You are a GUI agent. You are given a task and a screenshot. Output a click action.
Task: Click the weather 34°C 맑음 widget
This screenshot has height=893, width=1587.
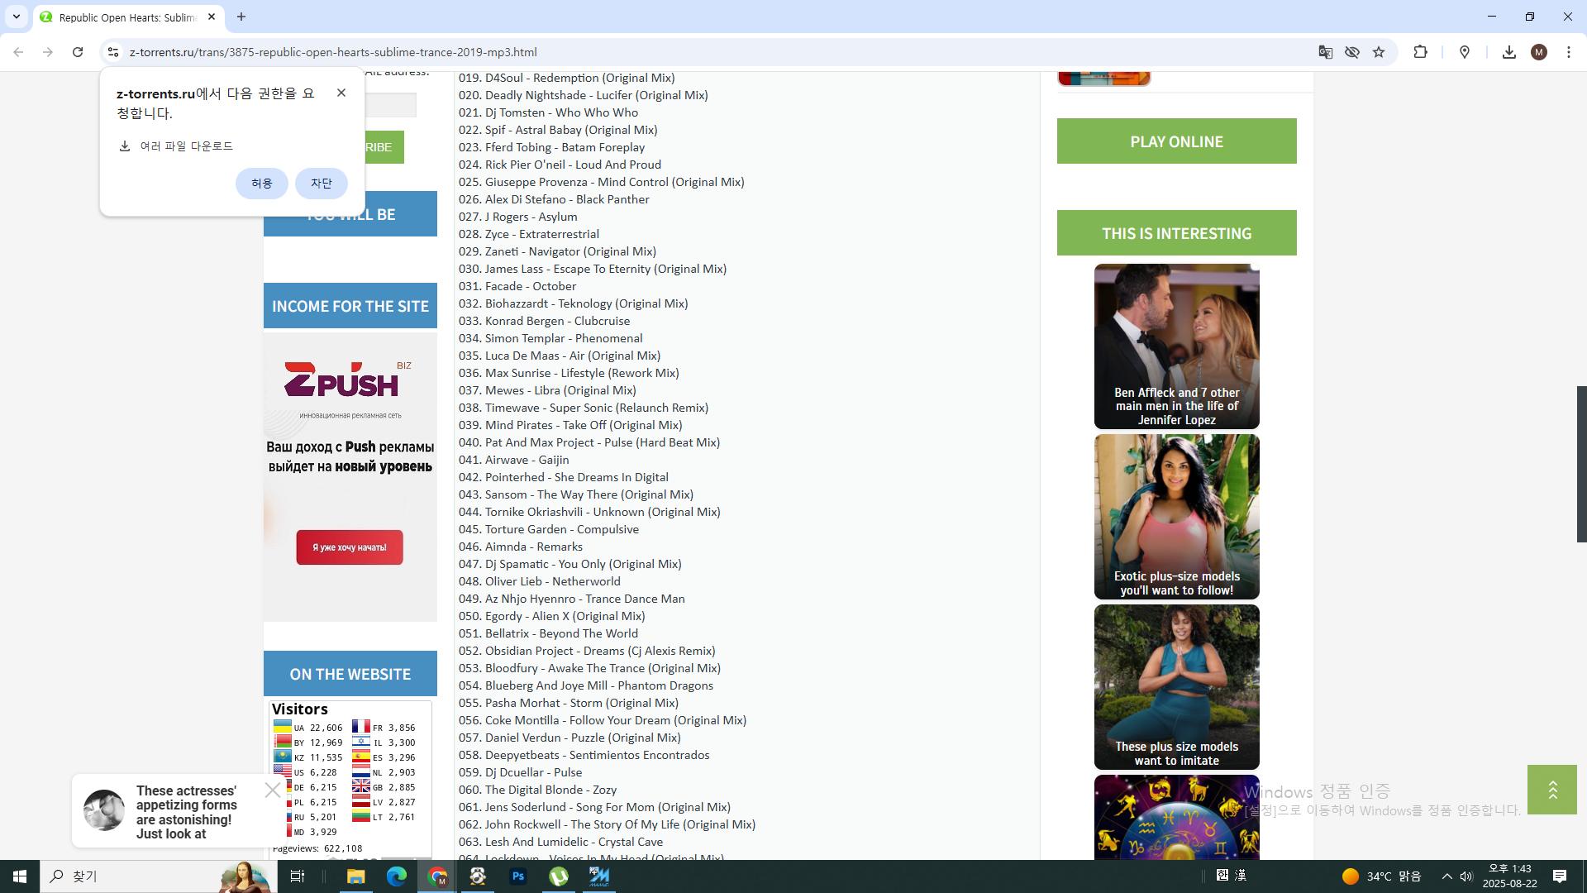click(x=1382, y=876)
